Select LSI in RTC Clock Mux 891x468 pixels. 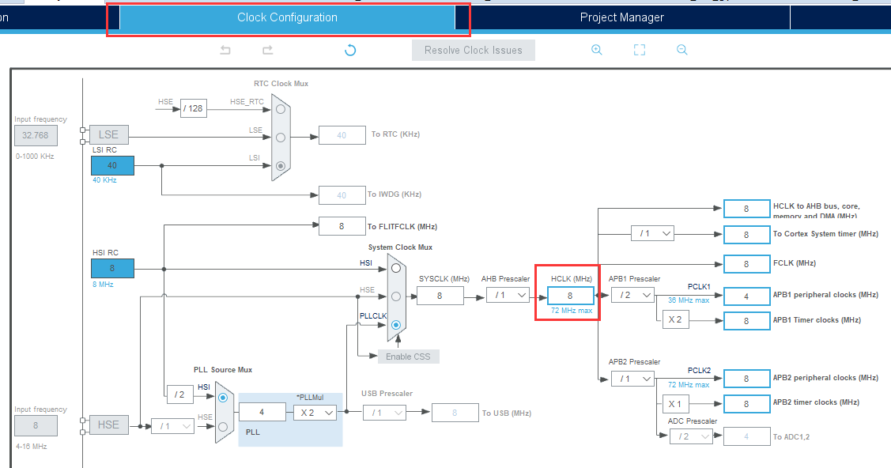pos(281,166)
